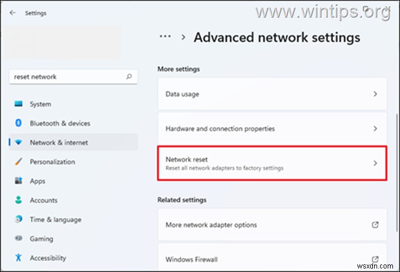
Task: Click the Bluetooth & devices icon
Action: pos(18,123)
